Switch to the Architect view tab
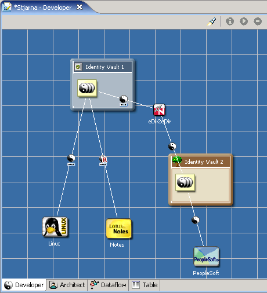The height and width of the screenshot is (293, 267). click(x=67, y=285)
